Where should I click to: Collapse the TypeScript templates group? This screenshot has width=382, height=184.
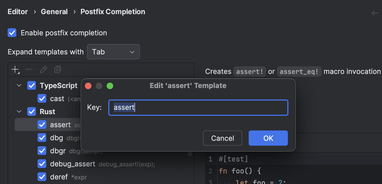[x=19, y=85]
